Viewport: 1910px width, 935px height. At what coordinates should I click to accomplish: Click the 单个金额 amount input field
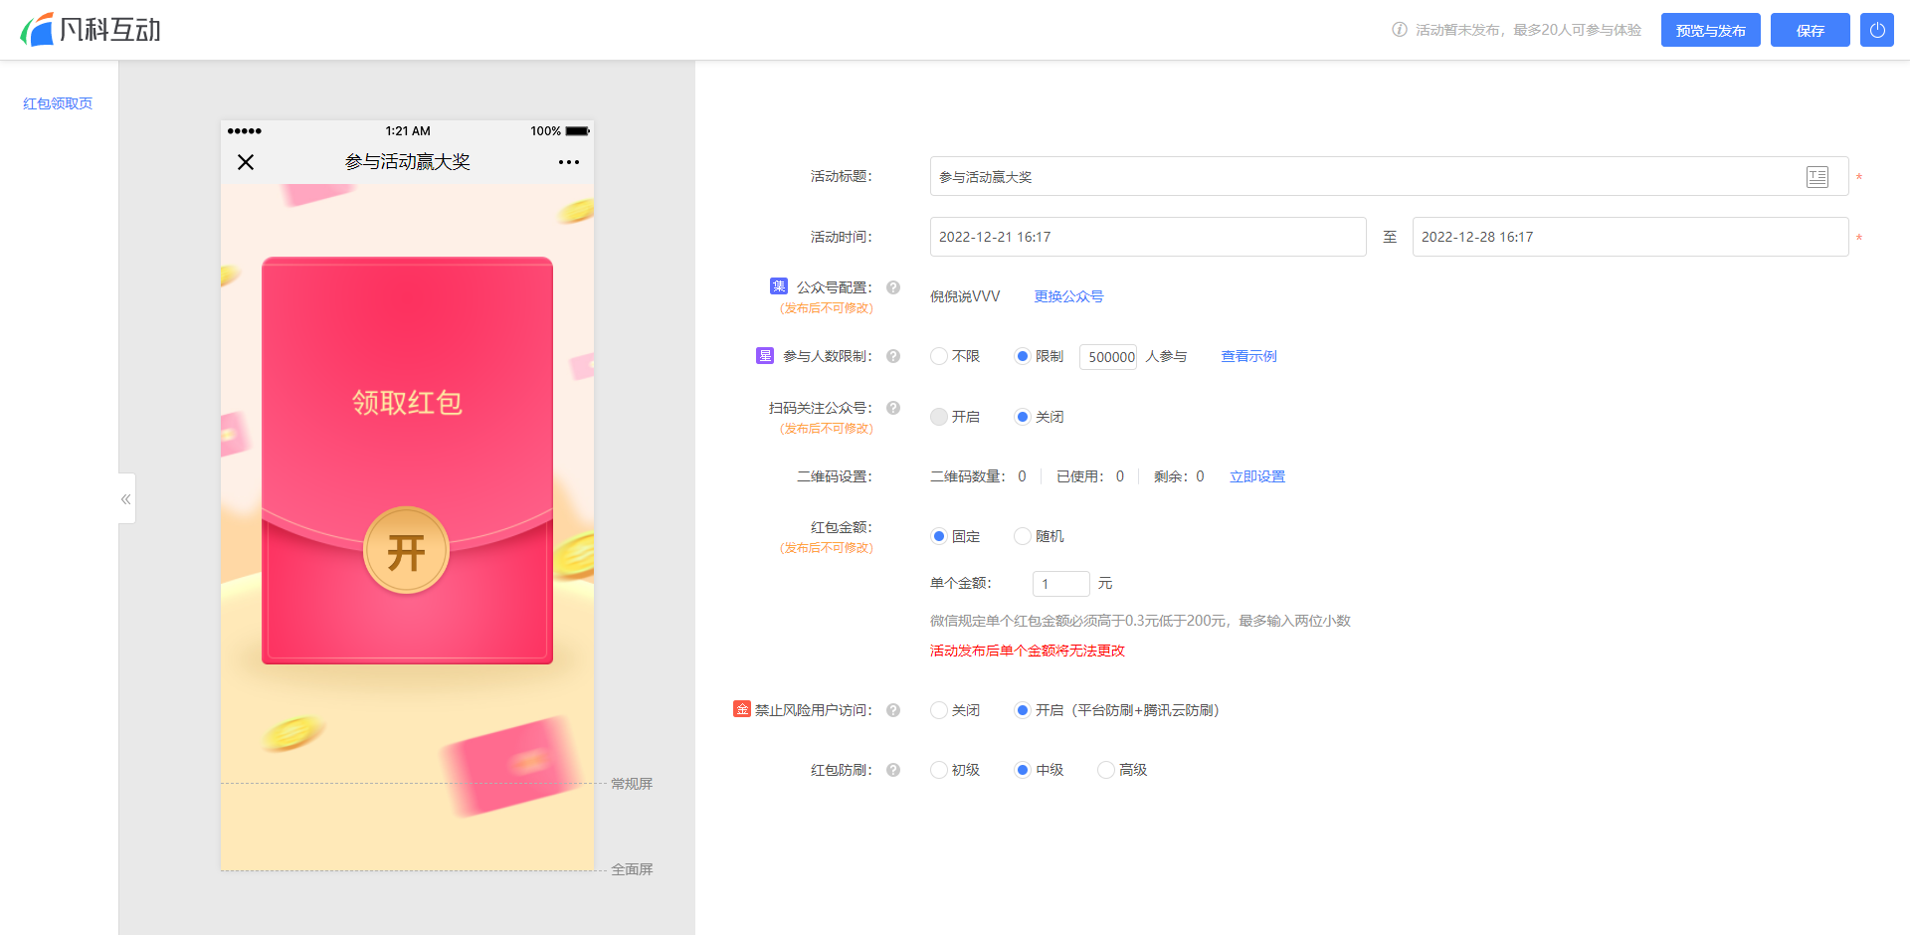(x=1060, y=584)
